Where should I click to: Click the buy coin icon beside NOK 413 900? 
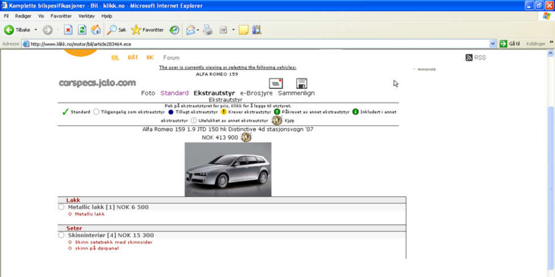click(246, 137)
